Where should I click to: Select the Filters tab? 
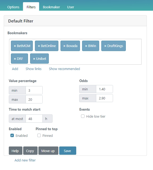[31, 7]
